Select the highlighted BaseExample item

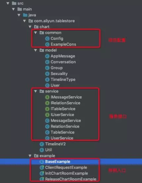[58, 162]
